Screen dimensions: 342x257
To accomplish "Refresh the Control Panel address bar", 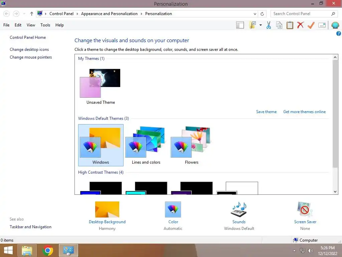I will [262, 14].
